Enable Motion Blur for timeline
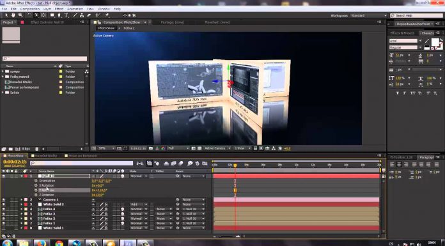The image size is (445, 246). 181,163
